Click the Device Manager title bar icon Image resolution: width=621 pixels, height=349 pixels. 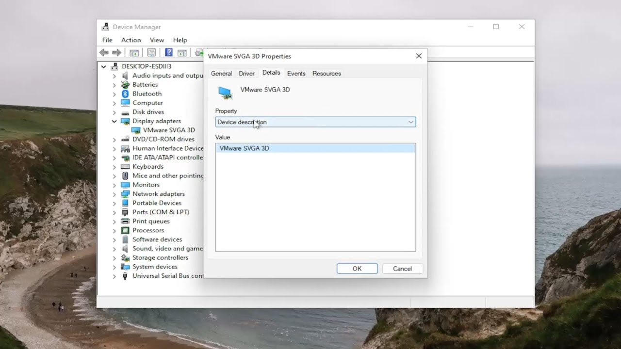tap(105, 27)
